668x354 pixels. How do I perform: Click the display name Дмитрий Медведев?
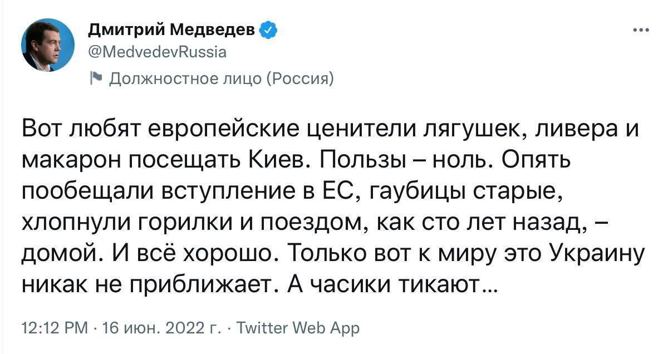click(x=173, y=30)
